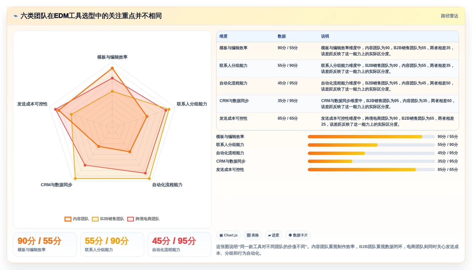Click the 数据 column header
Image resolution: width=472 pixels, height=270 pixels.
pyautogui.click(x=282, y=36)
